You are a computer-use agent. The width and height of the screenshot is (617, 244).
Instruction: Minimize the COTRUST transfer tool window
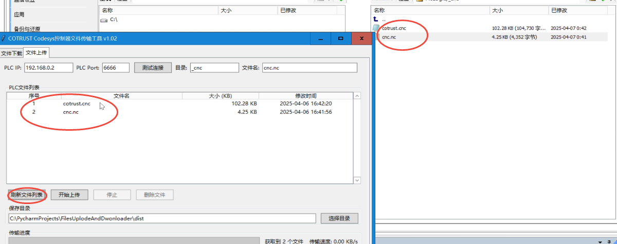click(320, 38)
